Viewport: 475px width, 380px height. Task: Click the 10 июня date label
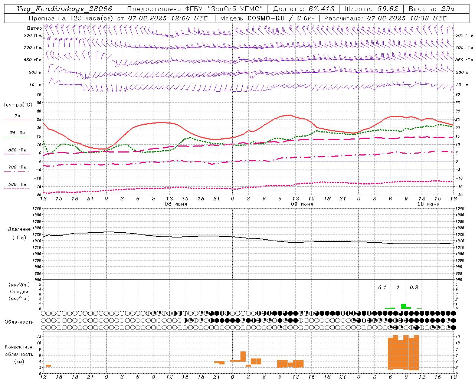(x=428, y=204)
